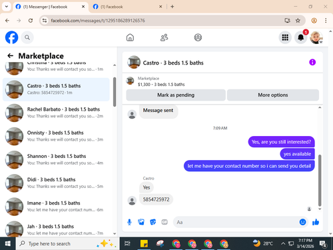Open the weather widget showing 28°C
Screen dimensions: 333x250
[263, 243]
